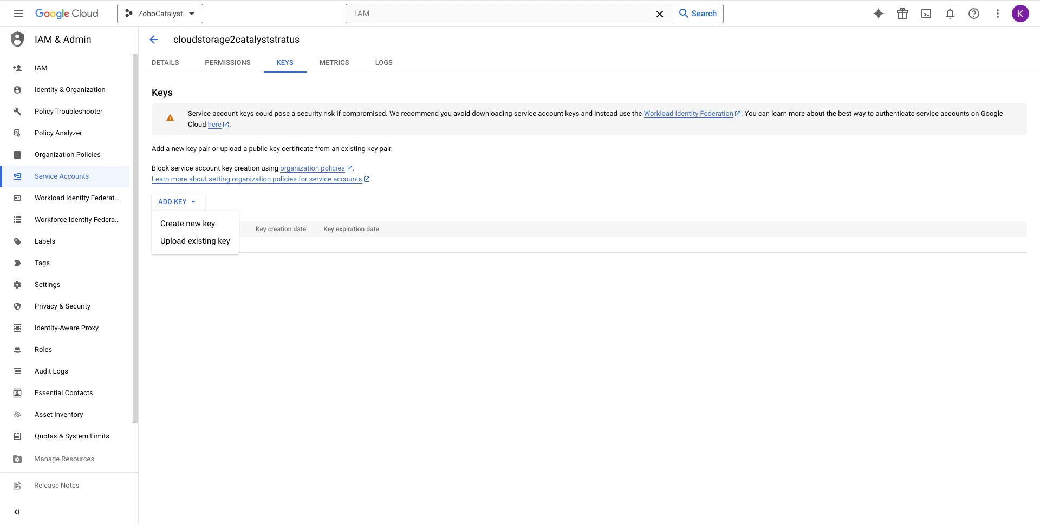Open the notifications bell
This screenshot has height=524, width=1040.
[x=950, y=14]
